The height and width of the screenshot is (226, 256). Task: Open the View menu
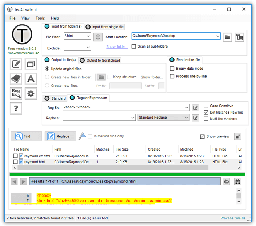[x=25, y=18]
